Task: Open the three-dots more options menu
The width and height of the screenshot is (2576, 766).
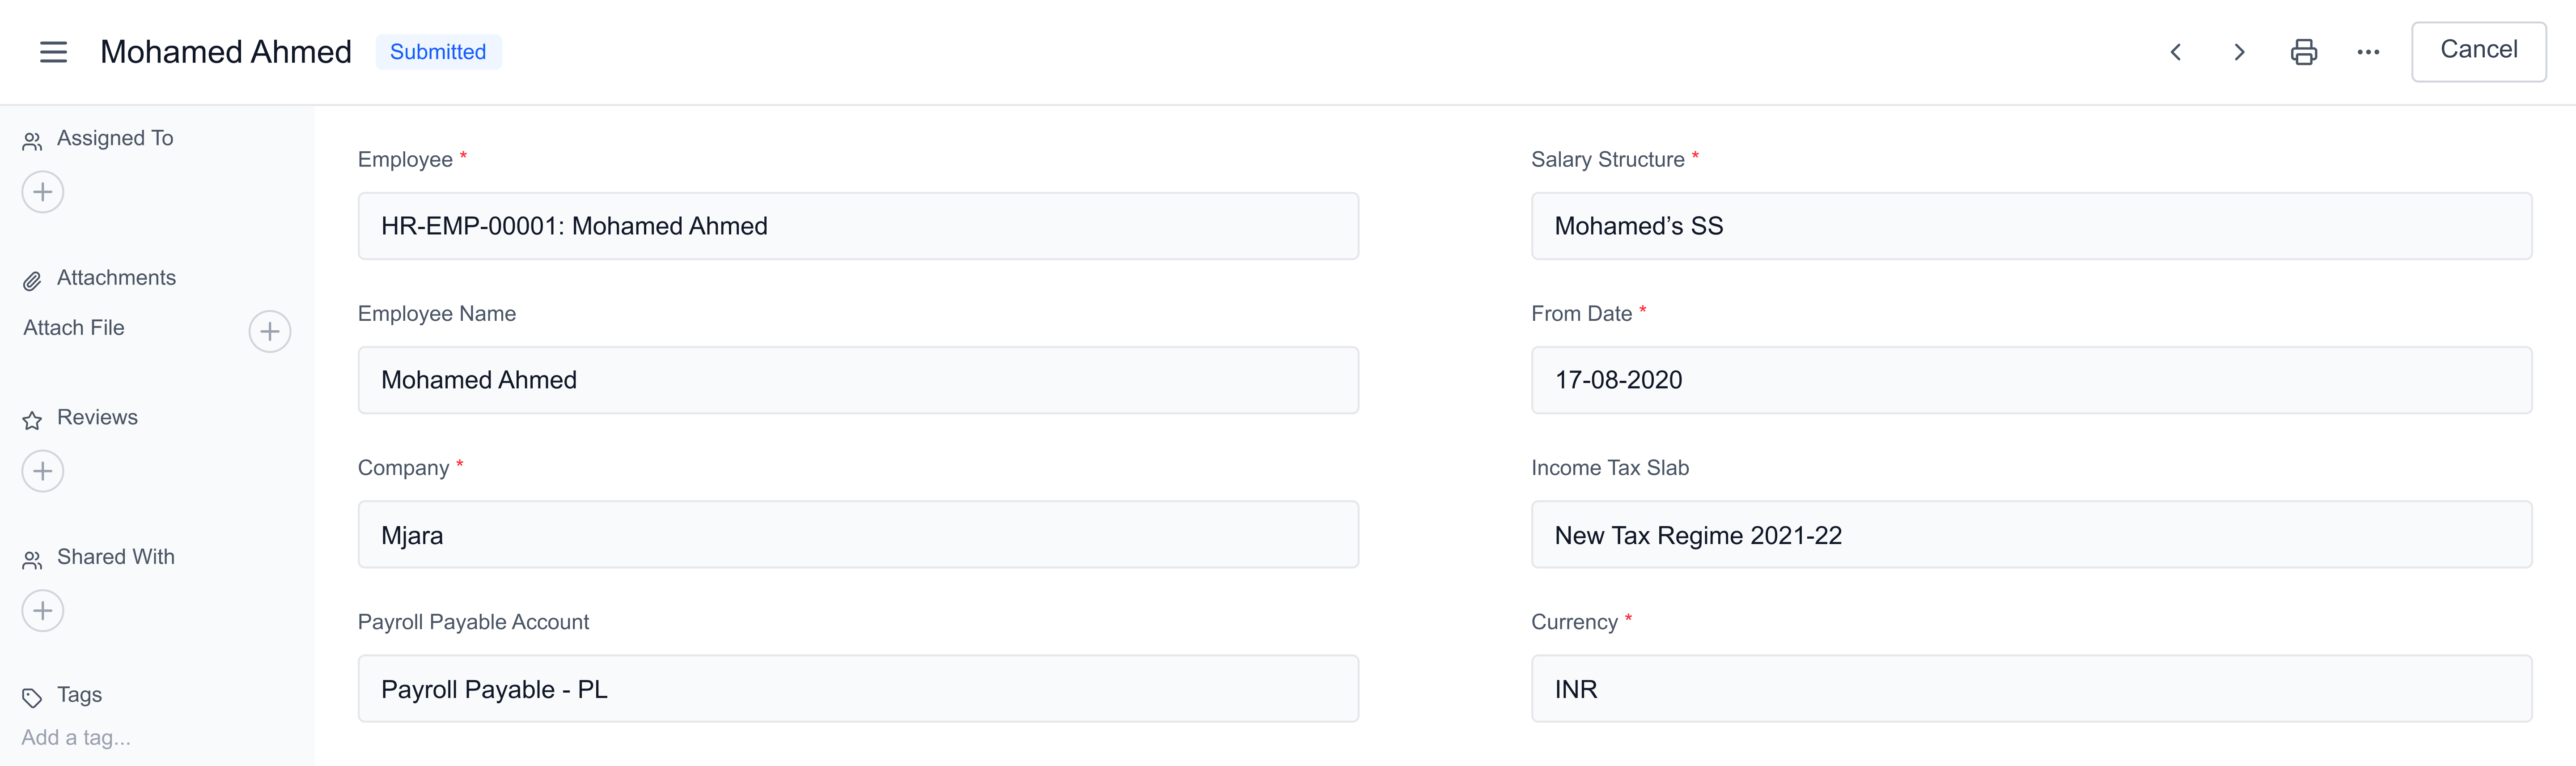Action: coord(2367,52)
